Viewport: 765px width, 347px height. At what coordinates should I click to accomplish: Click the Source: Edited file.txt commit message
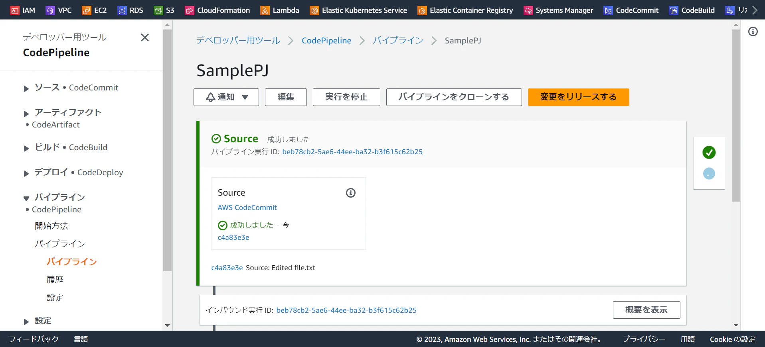[x=281, y=268]
